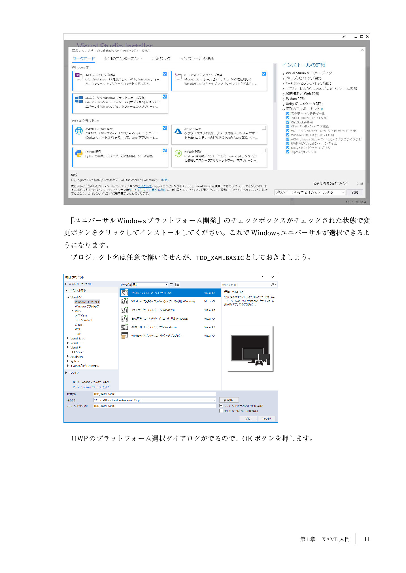Screen dimensions: 406x573
Task: Click the feedback icon in installer title bar
Action: (x=344, y=37)
